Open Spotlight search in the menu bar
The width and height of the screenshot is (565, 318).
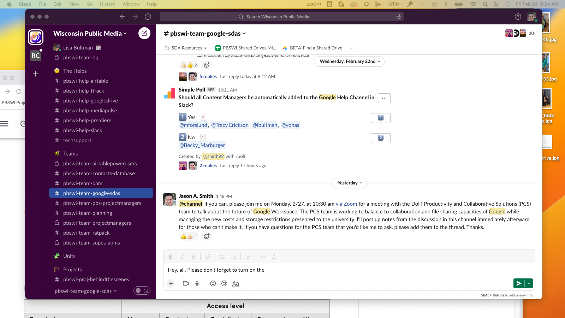point(485,4)
